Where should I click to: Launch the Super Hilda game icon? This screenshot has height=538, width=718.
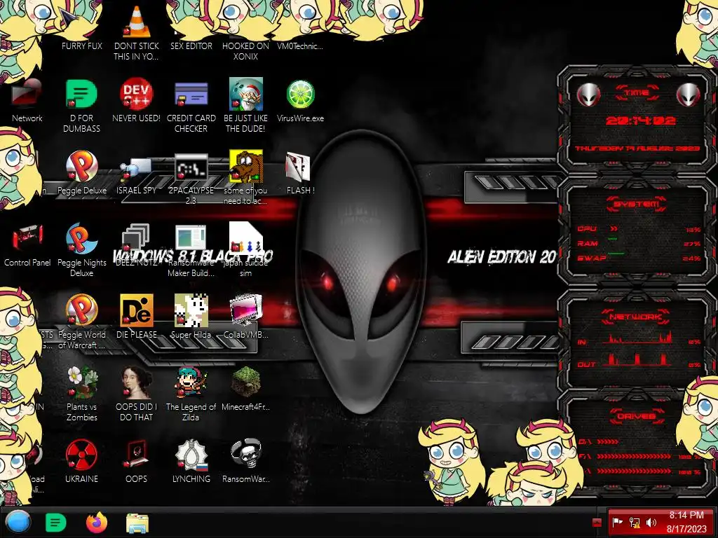point(191,317)
